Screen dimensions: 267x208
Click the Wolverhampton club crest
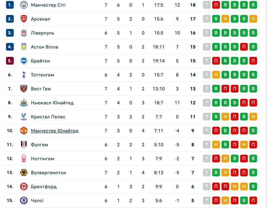pos(23,173)
